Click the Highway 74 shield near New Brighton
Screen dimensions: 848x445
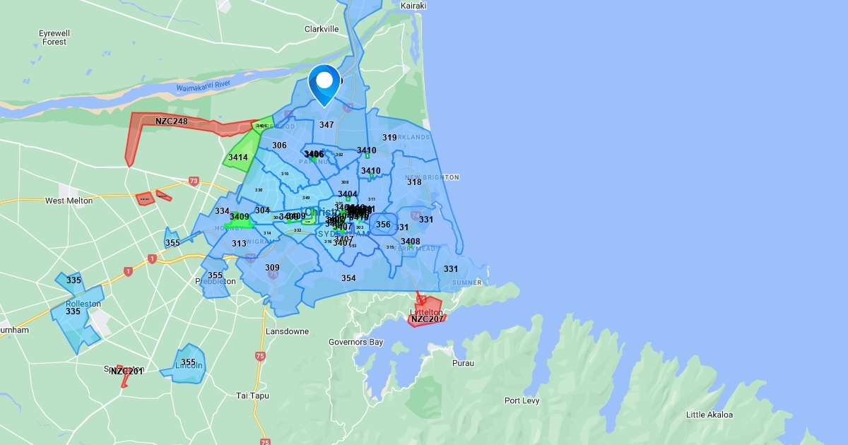pos(416,215)
